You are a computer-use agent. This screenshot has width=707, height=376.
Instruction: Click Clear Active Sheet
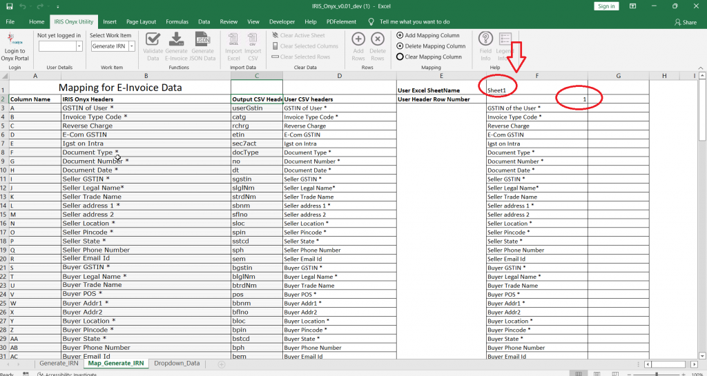[298, 35]
